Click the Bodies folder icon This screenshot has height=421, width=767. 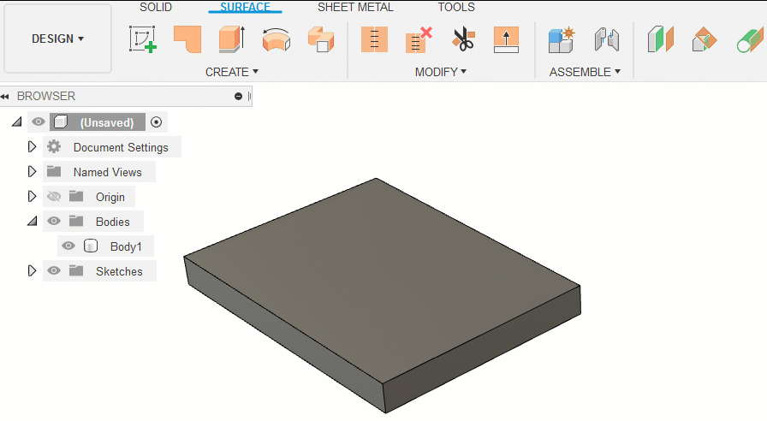tap(76, 222)
